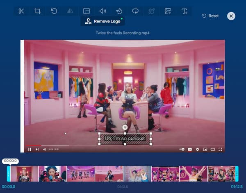
Task: Switch to theater mode icon
Action: tap(212, 150)
